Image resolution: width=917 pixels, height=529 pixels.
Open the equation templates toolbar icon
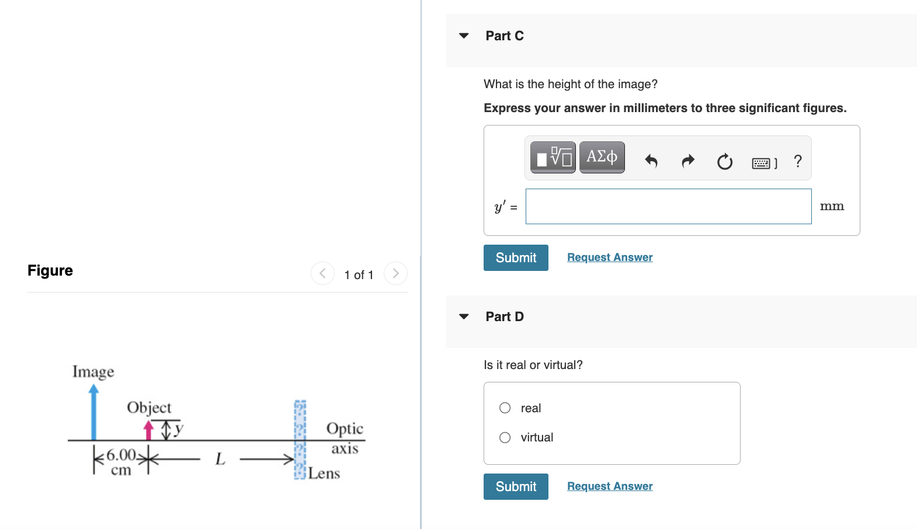551,156
